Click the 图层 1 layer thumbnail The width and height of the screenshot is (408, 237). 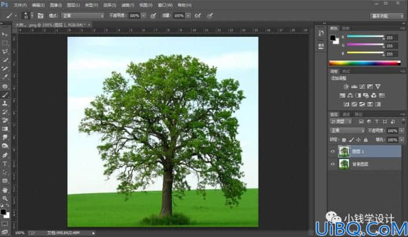[x=344, y=152]
